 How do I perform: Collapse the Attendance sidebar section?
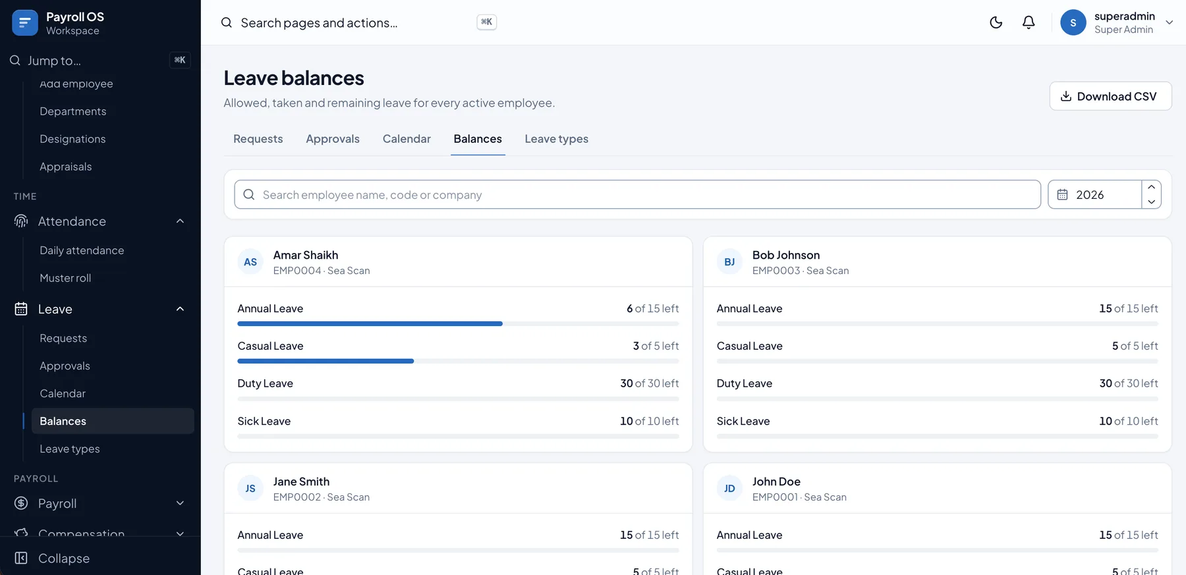point(180,221)
